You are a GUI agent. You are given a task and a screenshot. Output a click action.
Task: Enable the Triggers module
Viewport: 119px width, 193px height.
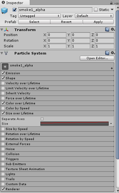point(3,159)
